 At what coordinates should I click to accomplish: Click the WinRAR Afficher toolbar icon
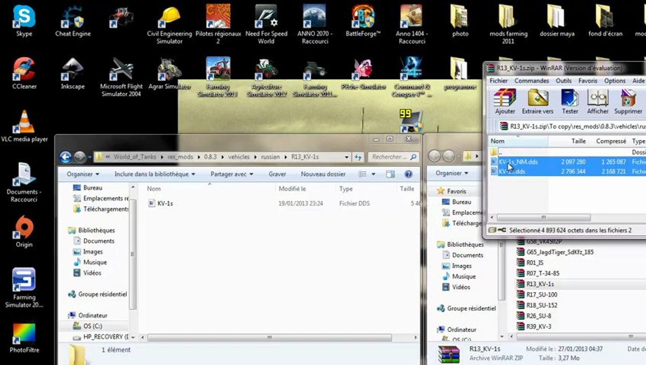coord(598,102)
